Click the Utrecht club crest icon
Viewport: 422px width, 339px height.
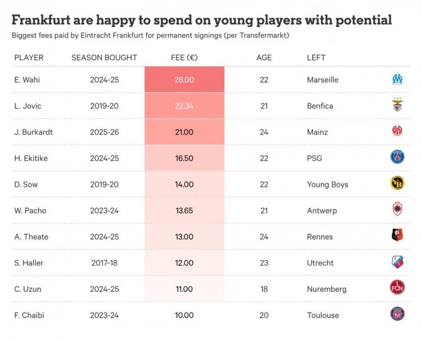point(398,263)
